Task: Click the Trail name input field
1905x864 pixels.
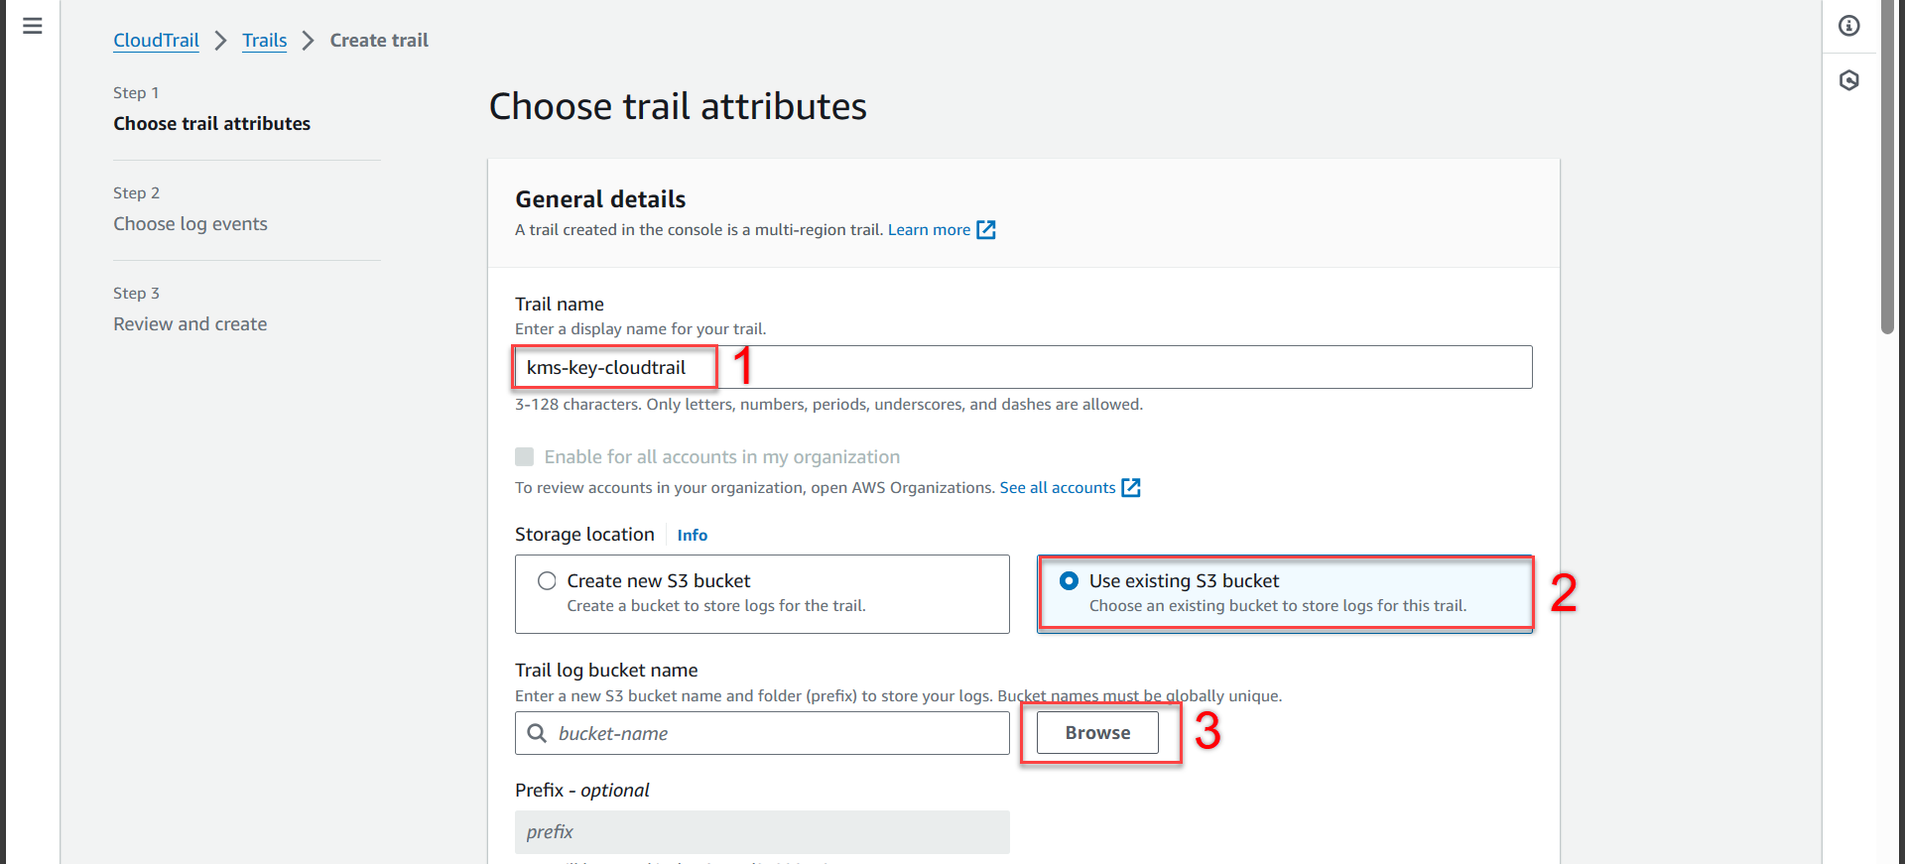Action: (1023, 367)
